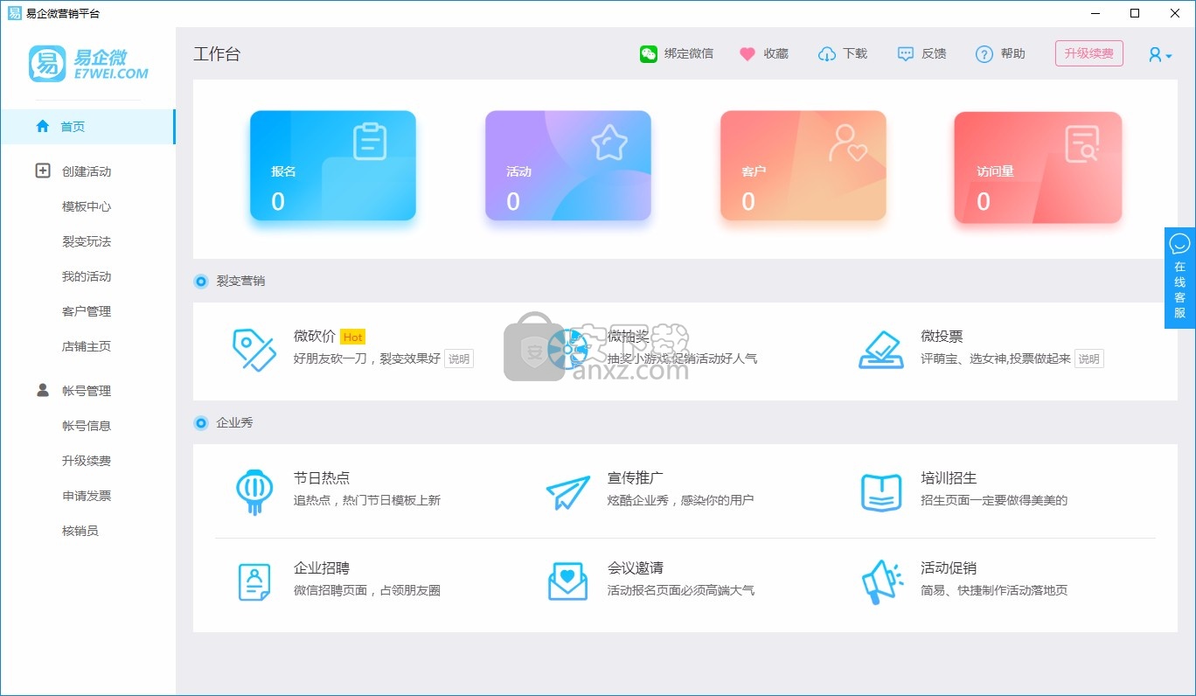Open the 活动促销 title
Viewport: 1196px width, 696px height.
949,568
